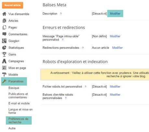Create a post with Nouvel article button
This screenshot has width=149, height=132.
13,5
